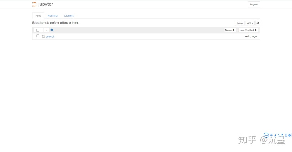Tick the pytorch folder checkbox
The image size is (292, 152).
pos(38,36)
